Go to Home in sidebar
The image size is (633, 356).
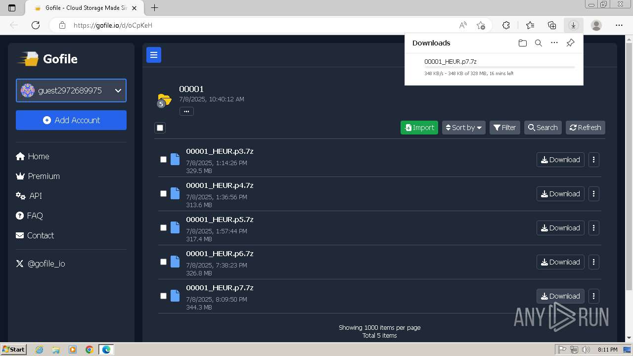[33, 156]
